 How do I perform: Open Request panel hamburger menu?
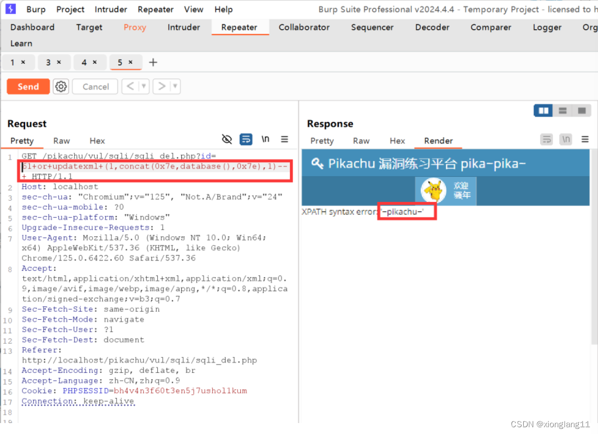(x=285, y=139)
